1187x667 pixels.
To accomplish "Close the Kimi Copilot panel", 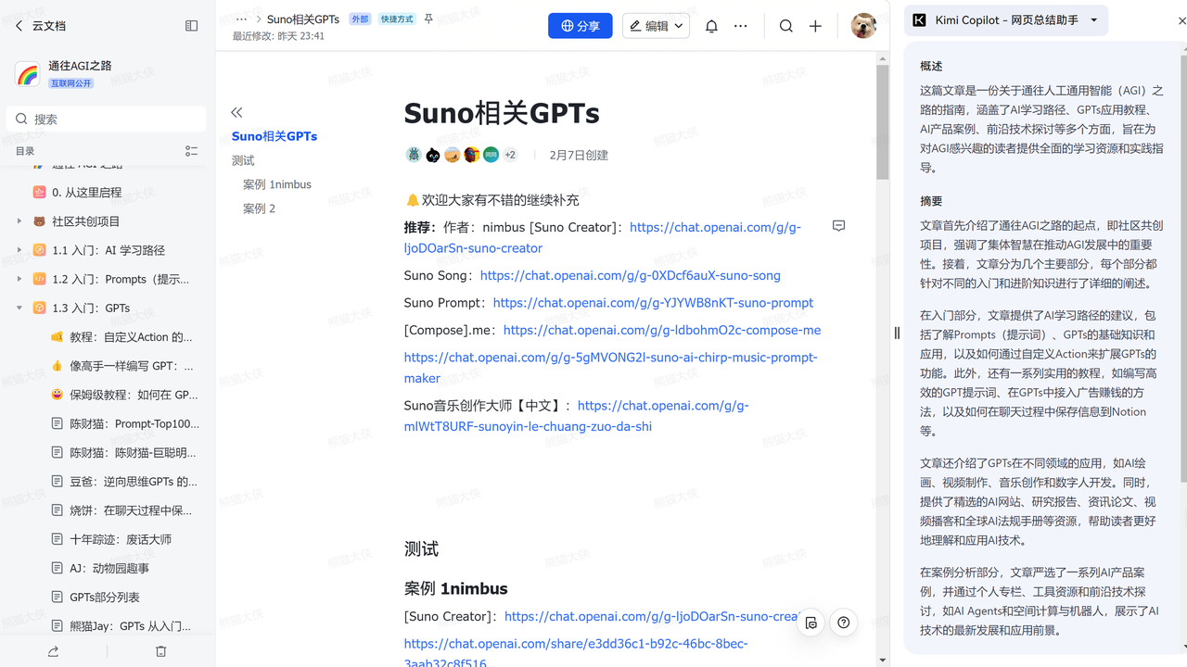I will pos(1182,20).
